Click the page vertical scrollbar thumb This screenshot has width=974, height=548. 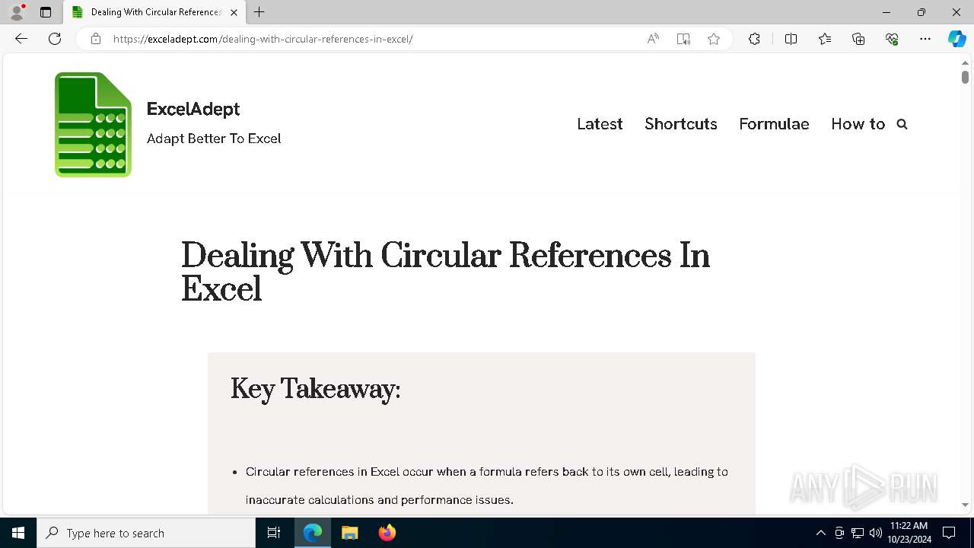[965, 77]
